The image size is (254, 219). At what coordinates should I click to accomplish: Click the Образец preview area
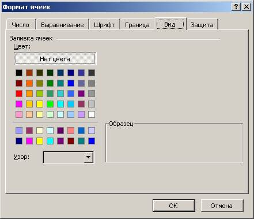(x=174, y=143)
